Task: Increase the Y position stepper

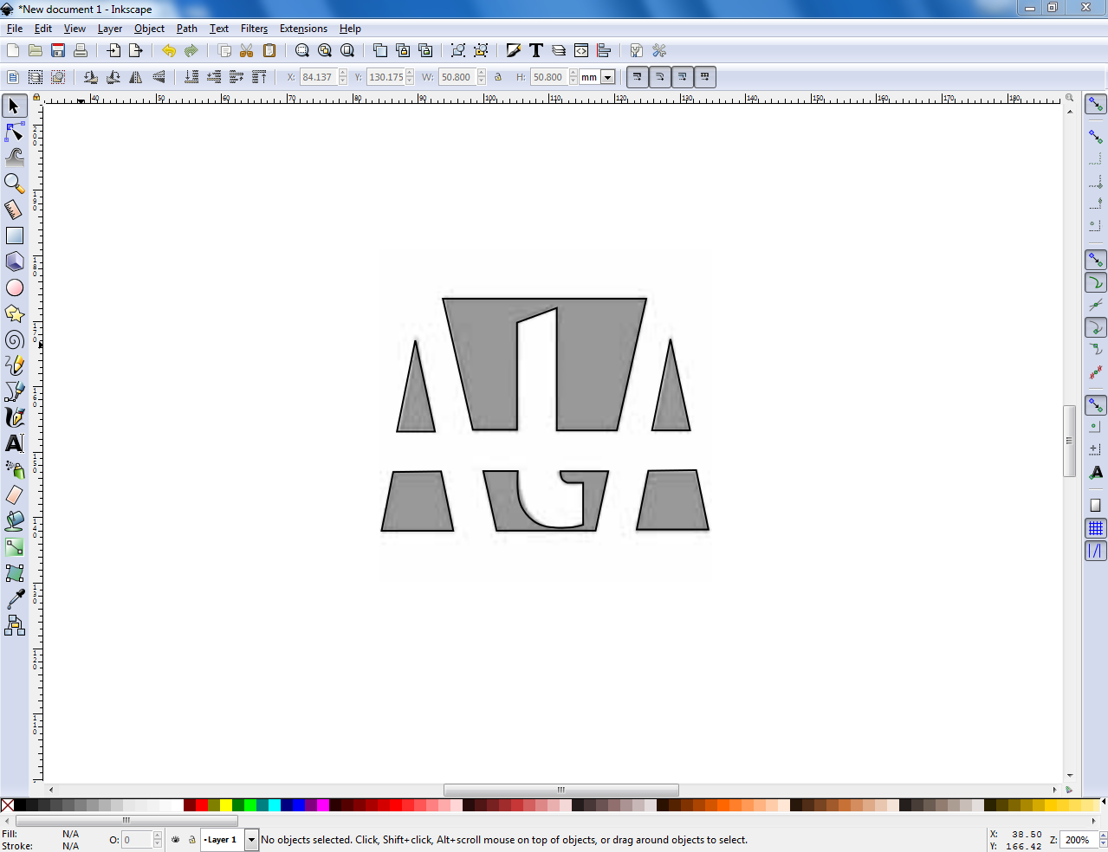Action: pyautogui.click(x=410, y=74)
